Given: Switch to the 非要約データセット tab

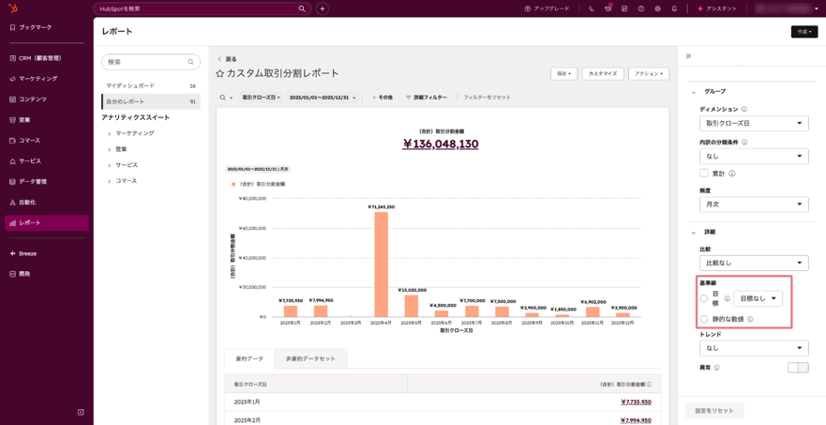Looking at the screenshot, I should (x=310, y=358).
